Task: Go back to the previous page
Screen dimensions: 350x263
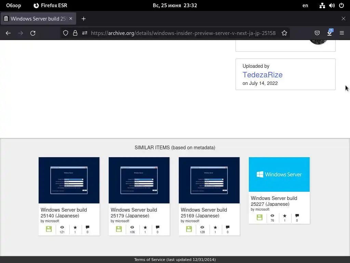Action: click(x=8, y=33)
